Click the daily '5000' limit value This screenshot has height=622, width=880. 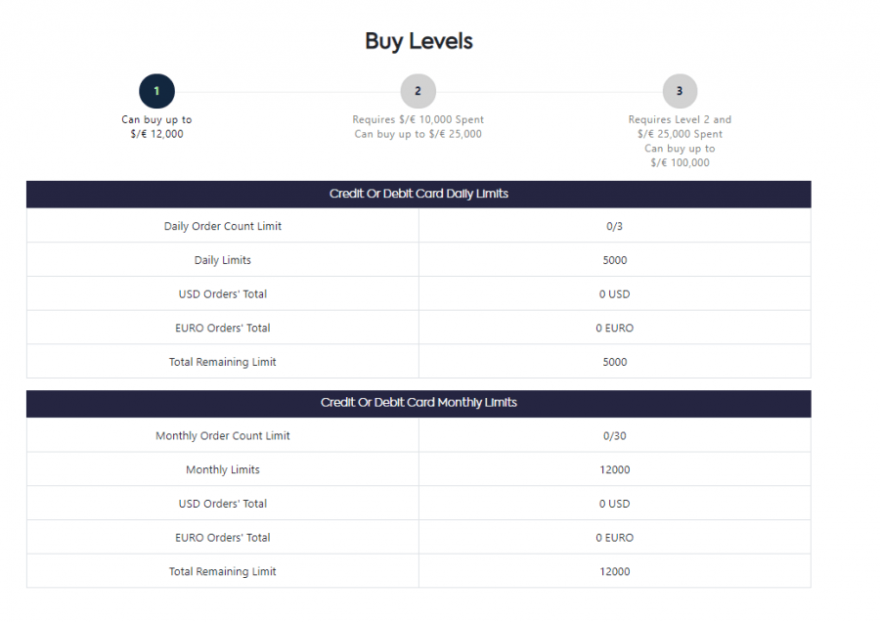(x=615, y=259)
